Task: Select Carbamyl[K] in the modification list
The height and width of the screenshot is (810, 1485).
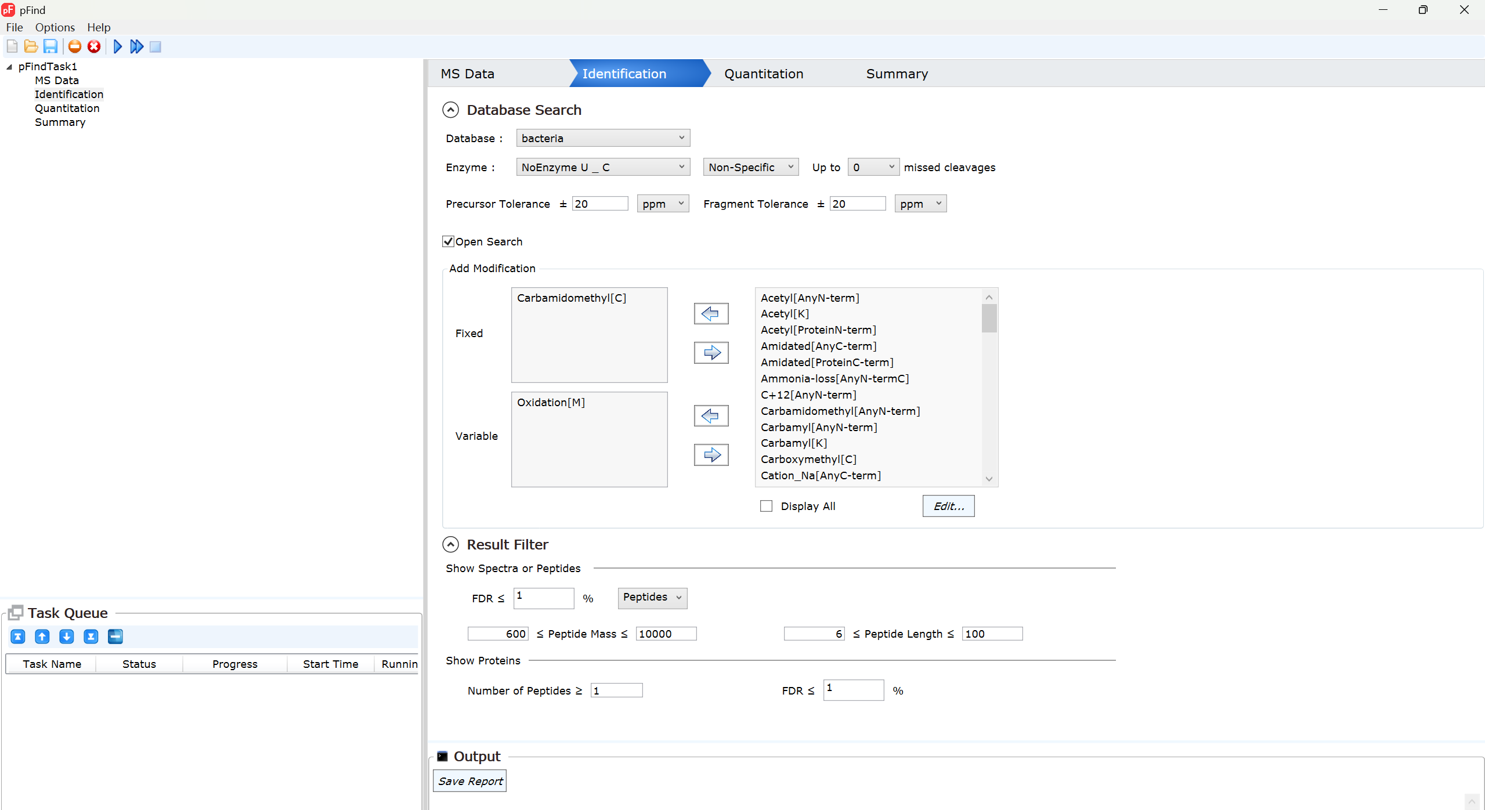Action: pos(794,443)
